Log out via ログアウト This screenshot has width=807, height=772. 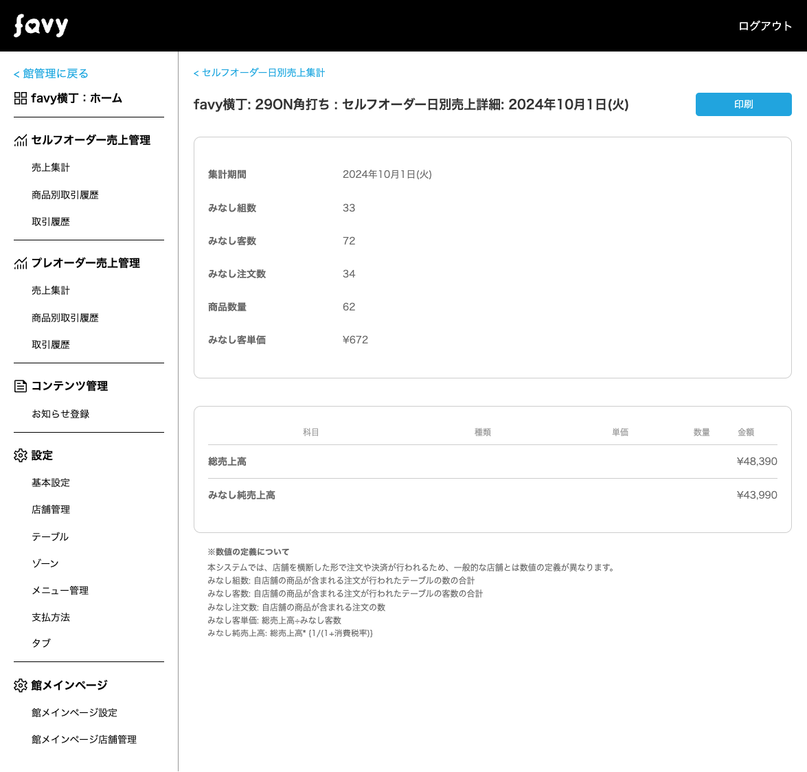tap(765, 25)
